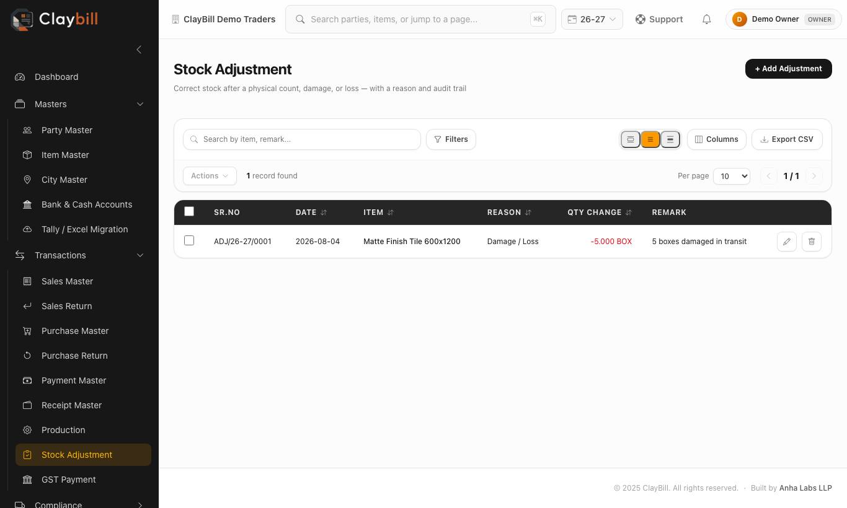Click the Demo Owner avatar icon
Screen dimensions: 847x508
pos(739,19)
